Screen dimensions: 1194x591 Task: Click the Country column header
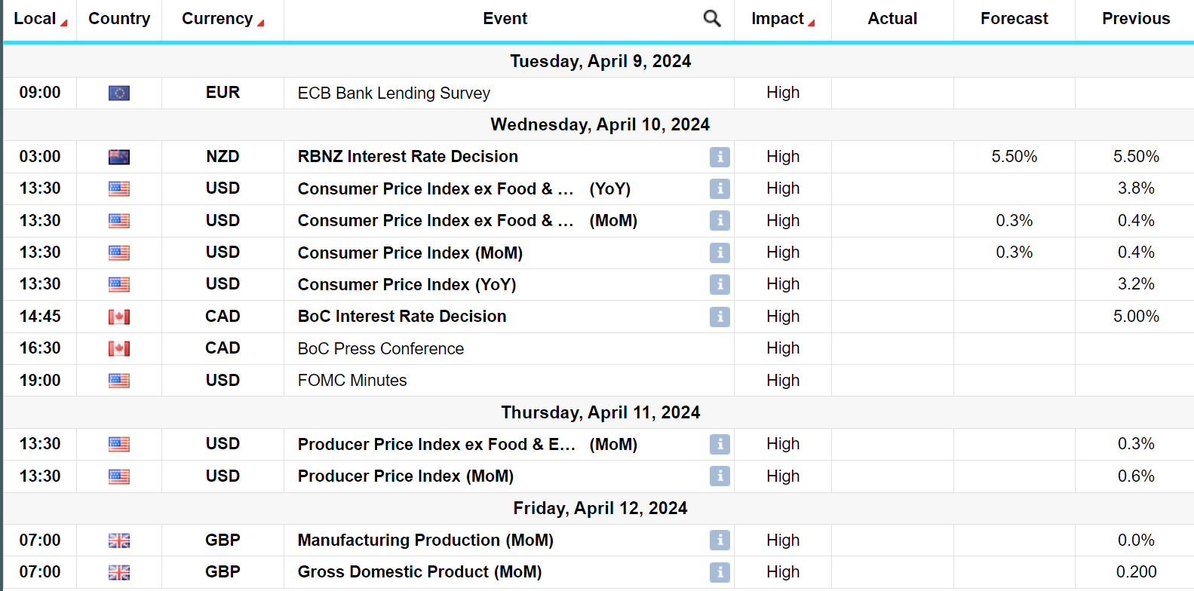(119, 19)
